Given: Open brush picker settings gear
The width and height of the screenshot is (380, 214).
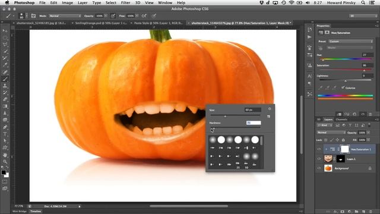Looking at the screenshot, I should coord(270,109).
